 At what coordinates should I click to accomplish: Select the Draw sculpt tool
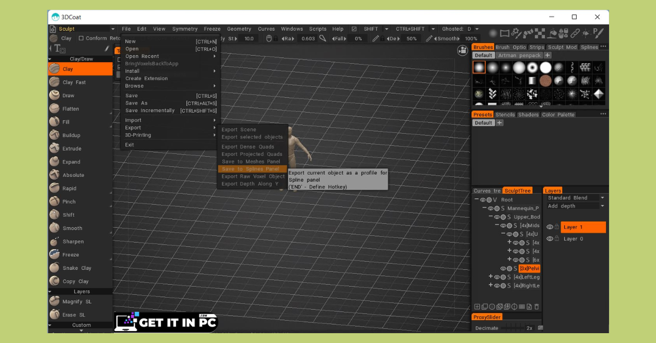point(80,96)
